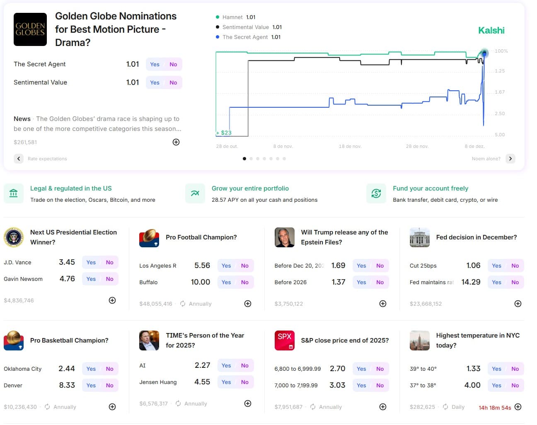Open TIME's Person of the Year market

(x=205, y=340)
